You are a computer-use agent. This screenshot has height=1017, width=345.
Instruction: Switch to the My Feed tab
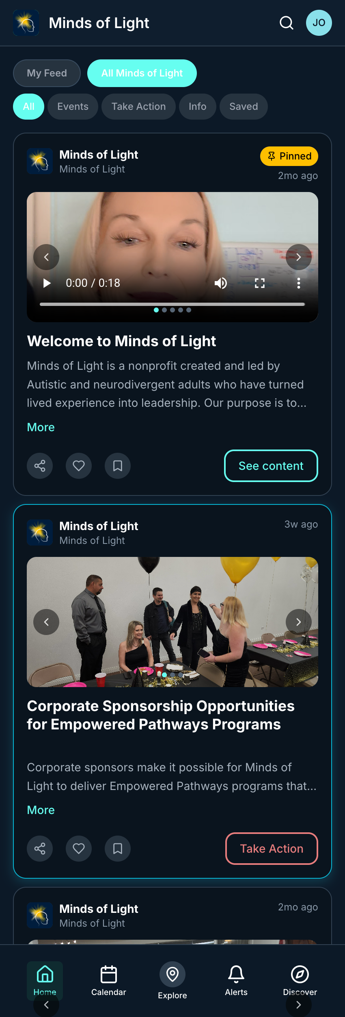[47, 73]
